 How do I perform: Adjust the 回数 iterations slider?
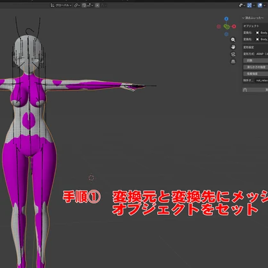pyautogui.click(x=256, y=60)
